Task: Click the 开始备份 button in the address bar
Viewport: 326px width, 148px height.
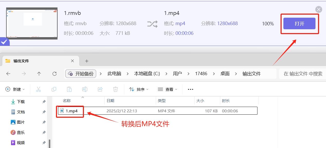Action: (x=81, y=74)
